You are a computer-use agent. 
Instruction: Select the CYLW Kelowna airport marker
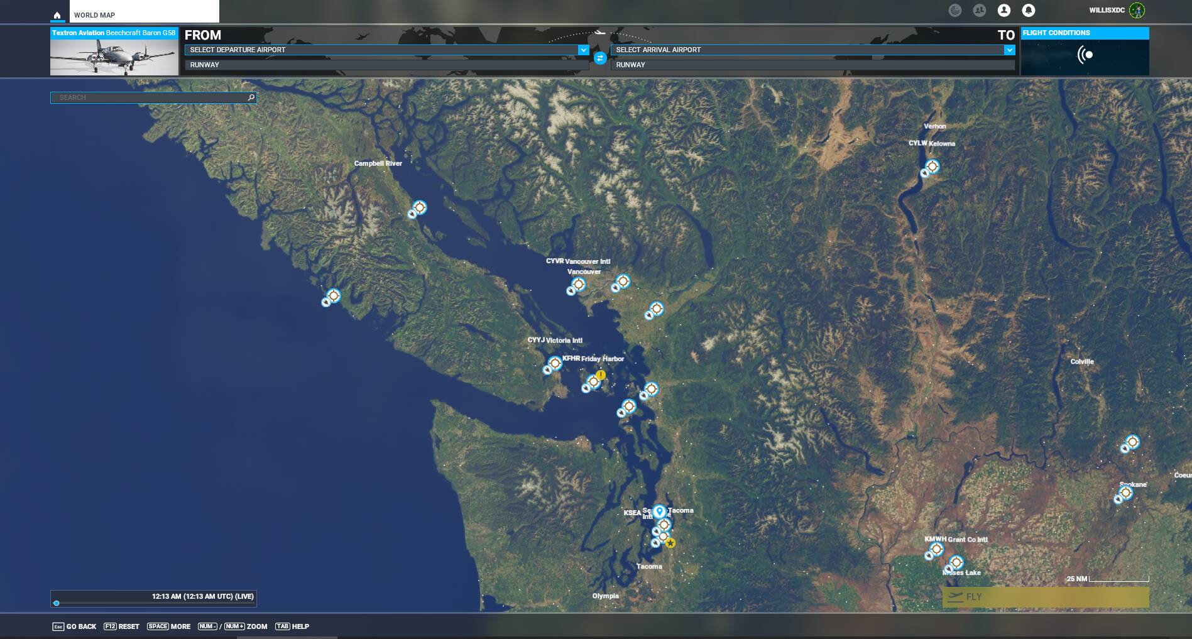932,167
